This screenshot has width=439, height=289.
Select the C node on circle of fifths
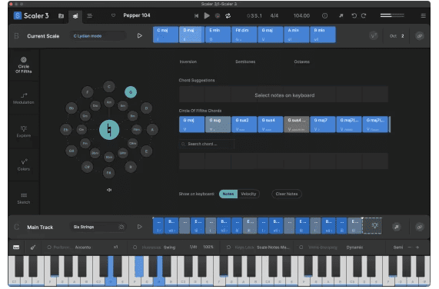pos(109,86)
